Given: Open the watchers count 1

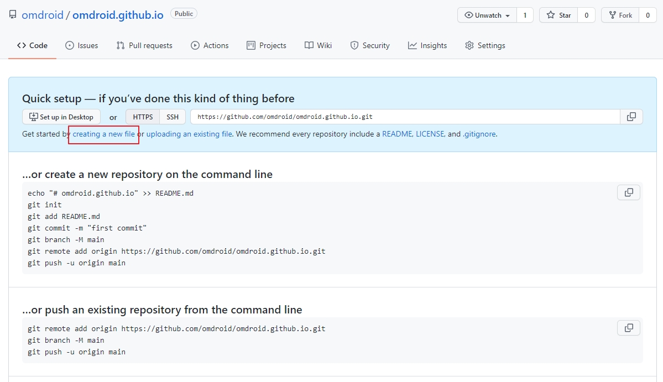Looking at the screenshot, I should [x=525, y=15].
